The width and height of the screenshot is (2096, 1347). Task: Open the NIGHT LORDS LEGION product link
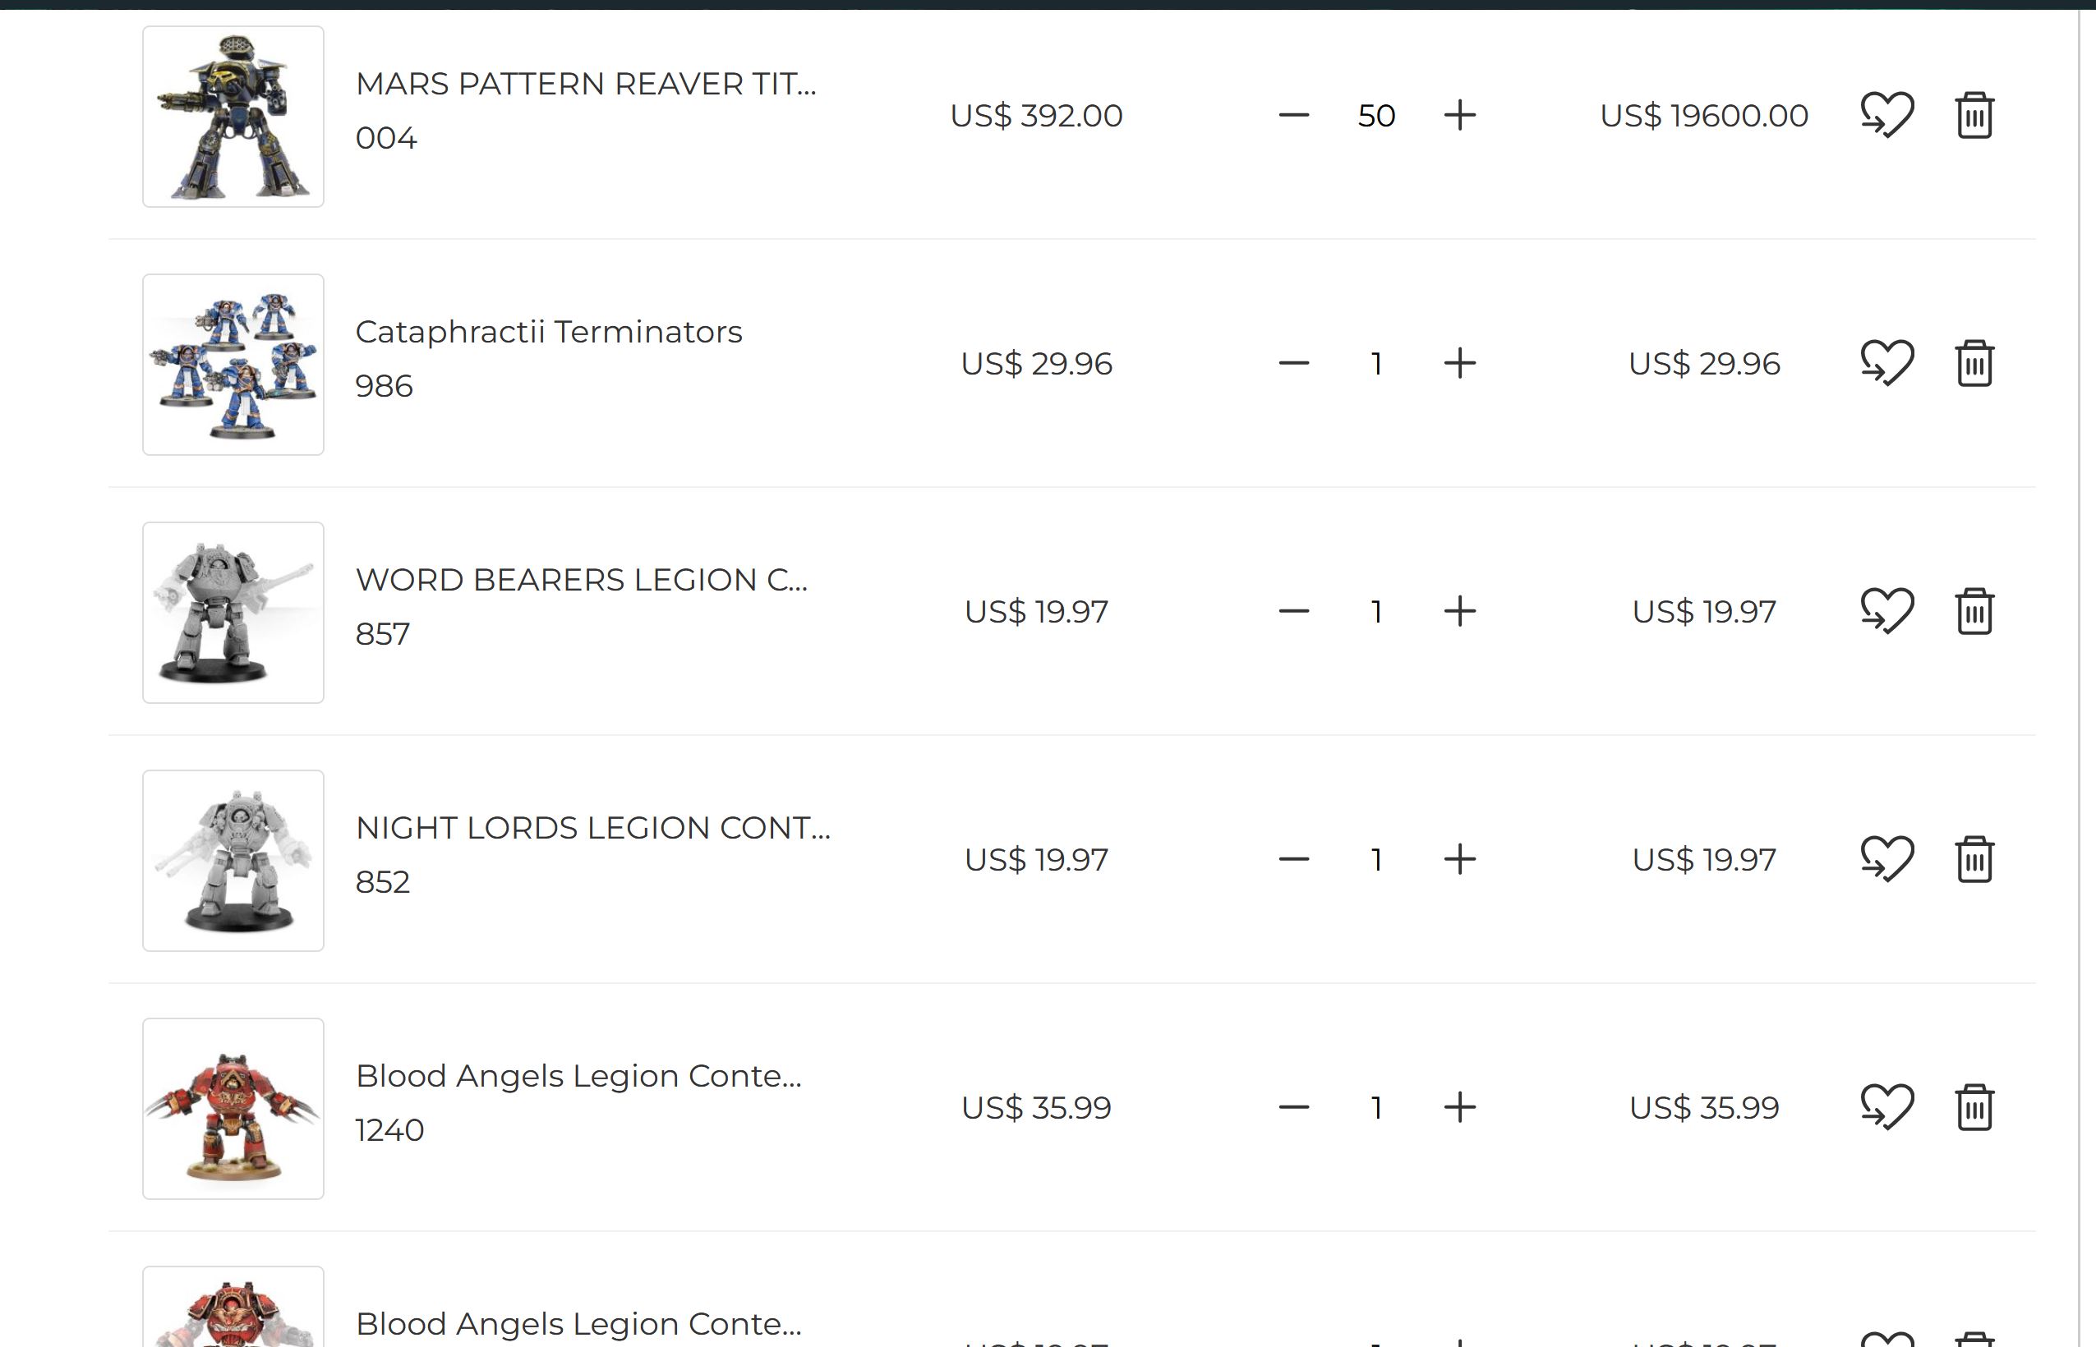[x=593, y=827]
